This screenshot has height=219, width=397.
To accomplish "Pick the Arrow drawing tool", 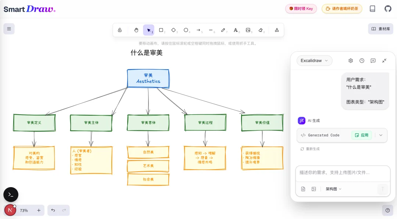I will point(198,30).
